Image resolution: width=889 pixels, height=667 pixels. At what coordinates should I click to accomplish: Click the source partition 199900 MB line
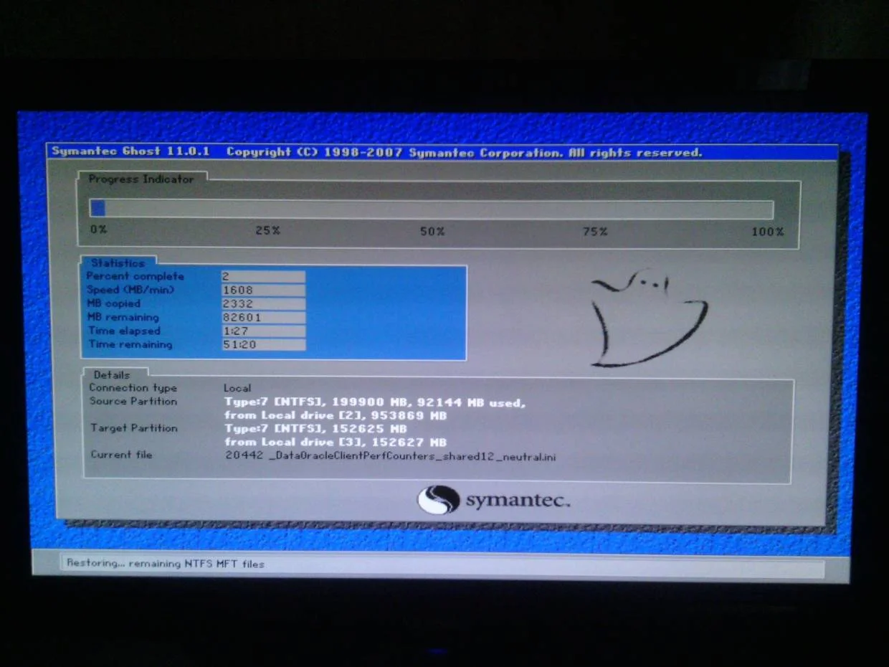click(375, 403)
